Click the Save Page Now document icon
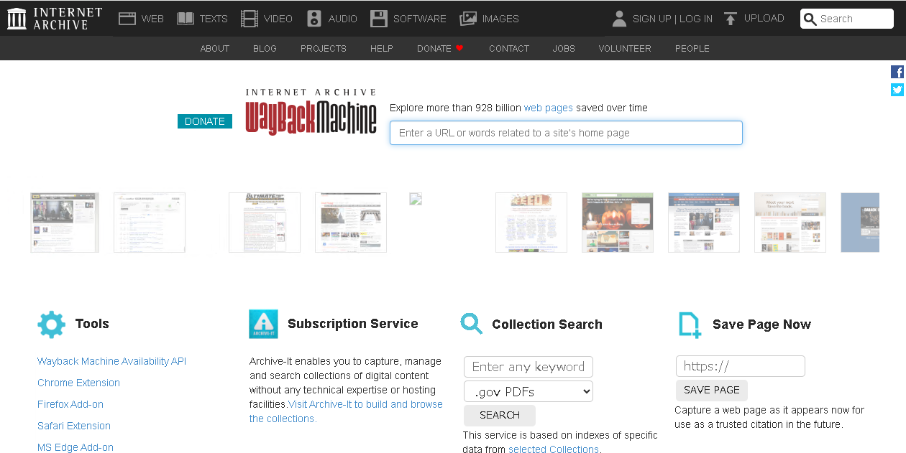 pos(690,325)
